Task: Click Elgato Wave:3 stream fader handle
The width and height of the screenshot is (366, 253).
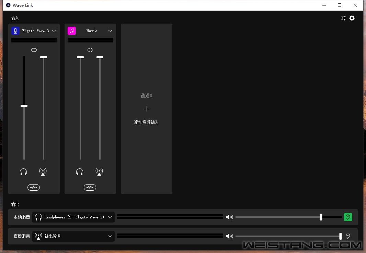Action: tap(44, 57)
